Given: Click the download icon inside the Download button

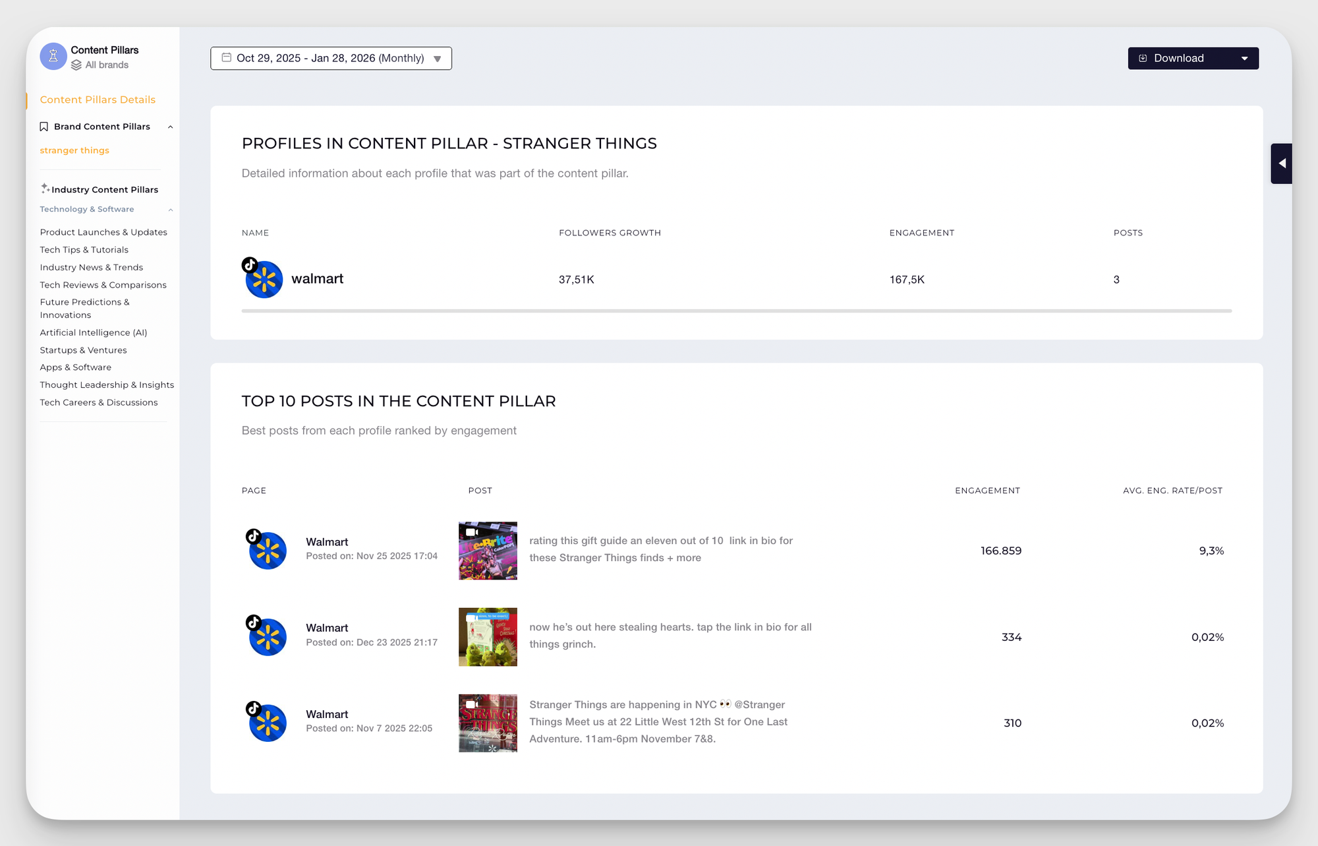Looking at the screenshot, I should click(x=1142, y=58).
